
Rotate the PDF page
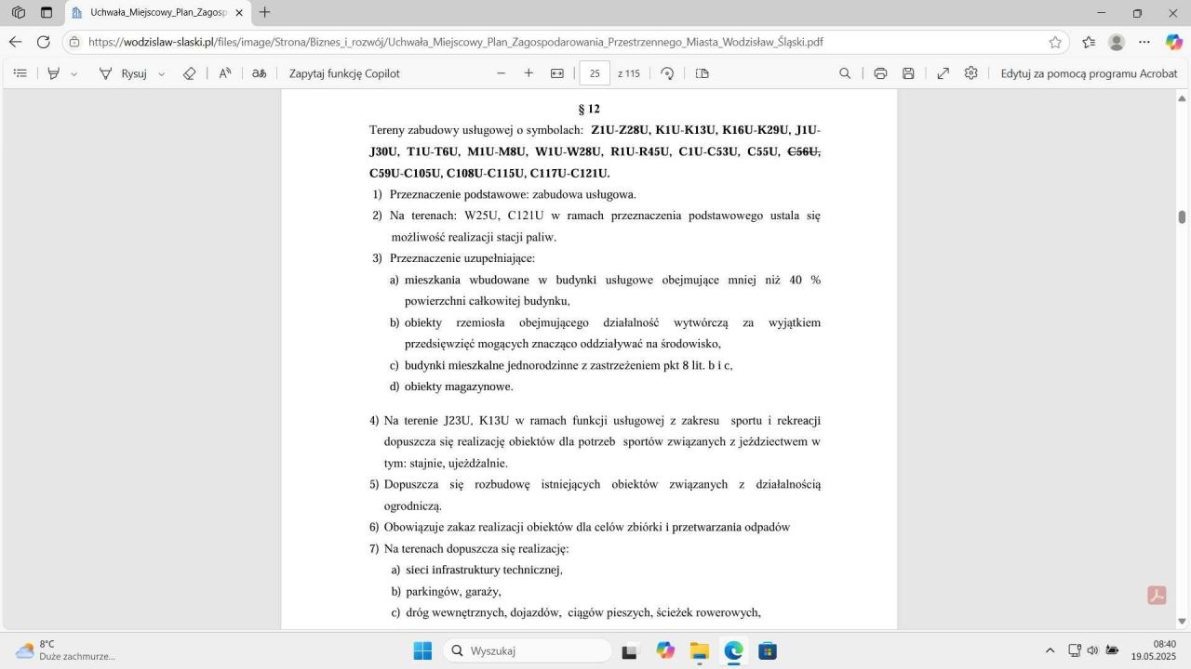667,73
